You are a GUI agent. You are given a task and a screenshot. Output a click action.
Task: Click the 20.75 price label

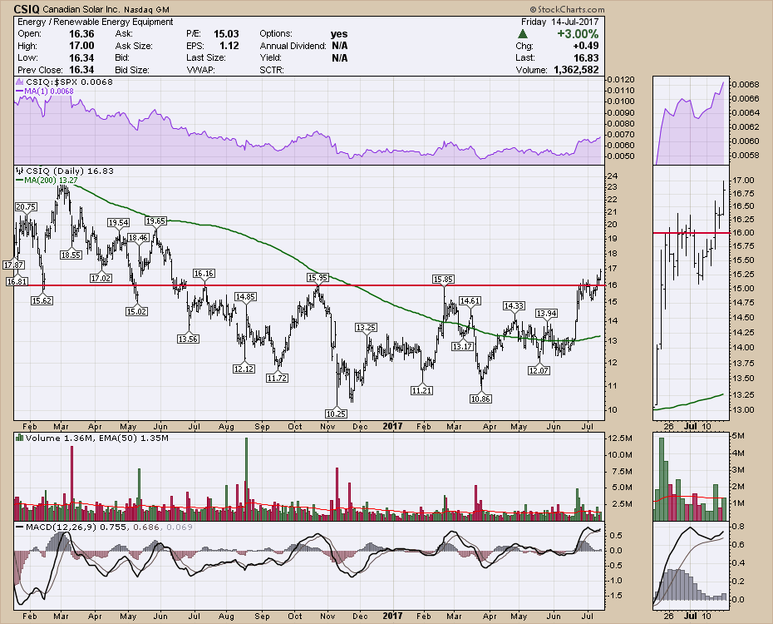pyautogui.click(x=26, y=206)
